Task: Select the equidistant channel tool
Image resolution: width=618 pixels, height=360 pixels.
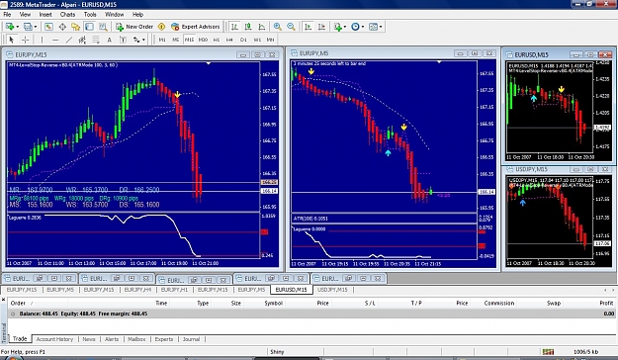Action: tap(82, 40)
